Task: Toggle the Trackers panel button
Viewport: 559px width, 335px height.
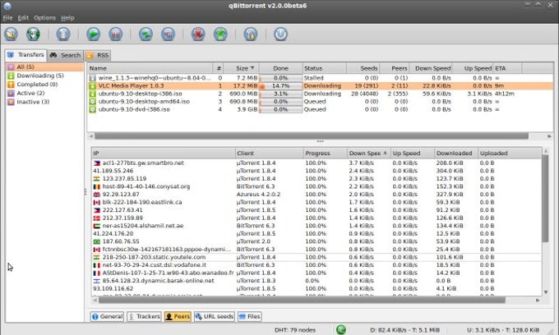Action: tap(146, 316)
